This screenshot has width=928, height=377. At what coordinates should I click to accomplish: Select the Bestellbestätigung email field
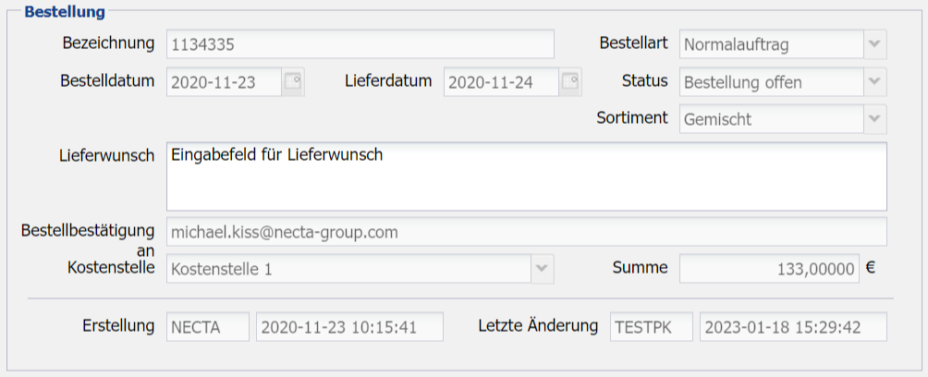pos(527,232)
